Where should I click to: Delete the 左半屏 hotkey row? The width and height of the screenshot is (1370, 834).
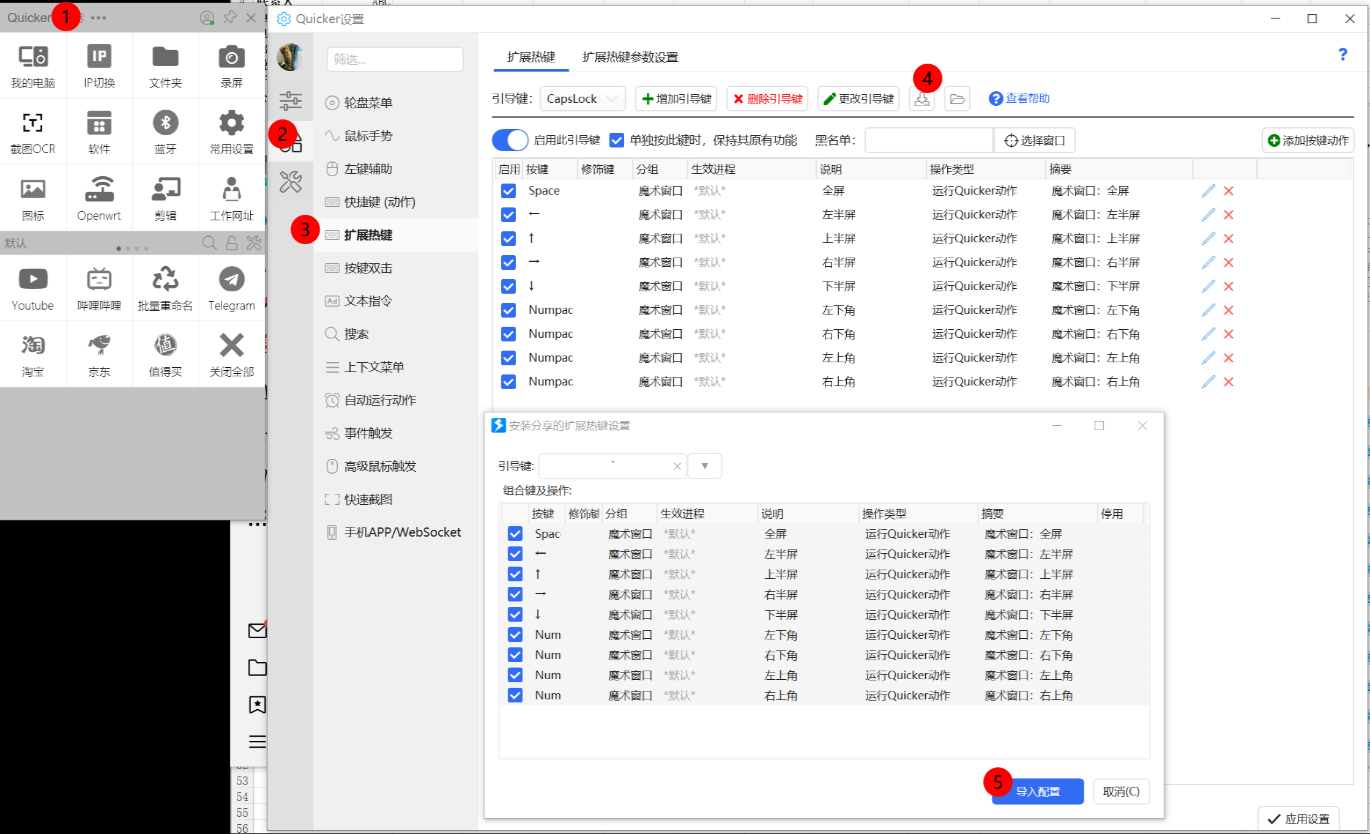click(1229, 215)
